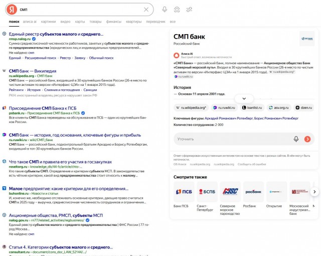Click the psbank.ru verified badge
This screenshot has width=321, height=256.
83,113
